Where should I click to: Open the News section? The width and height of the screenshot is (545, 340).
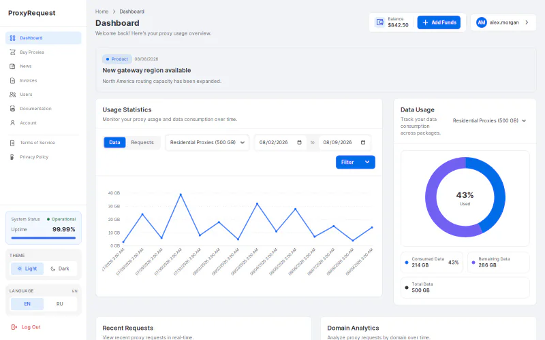click(44, 66)
